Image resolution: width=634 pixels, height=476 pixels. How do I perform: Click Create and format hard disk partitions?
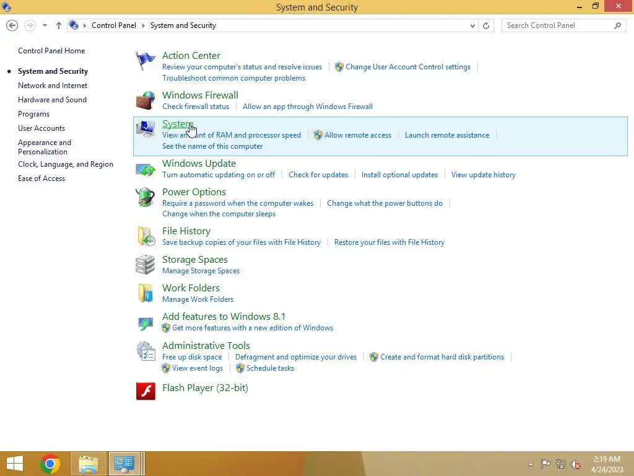(442, 357)
